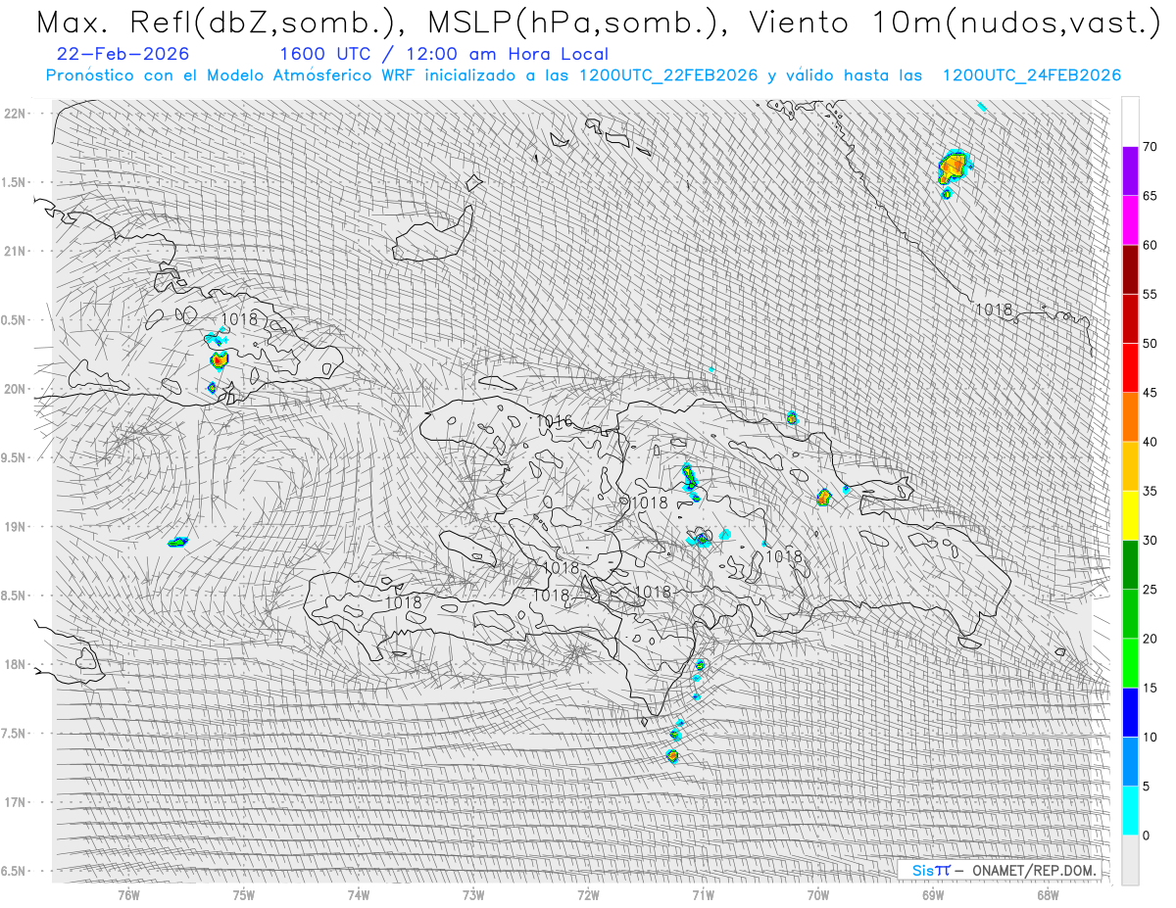Click the dark red 55–60 dBZ swatch
The height and width of the screenshot is (908, 1176).
pos(1130,269)
